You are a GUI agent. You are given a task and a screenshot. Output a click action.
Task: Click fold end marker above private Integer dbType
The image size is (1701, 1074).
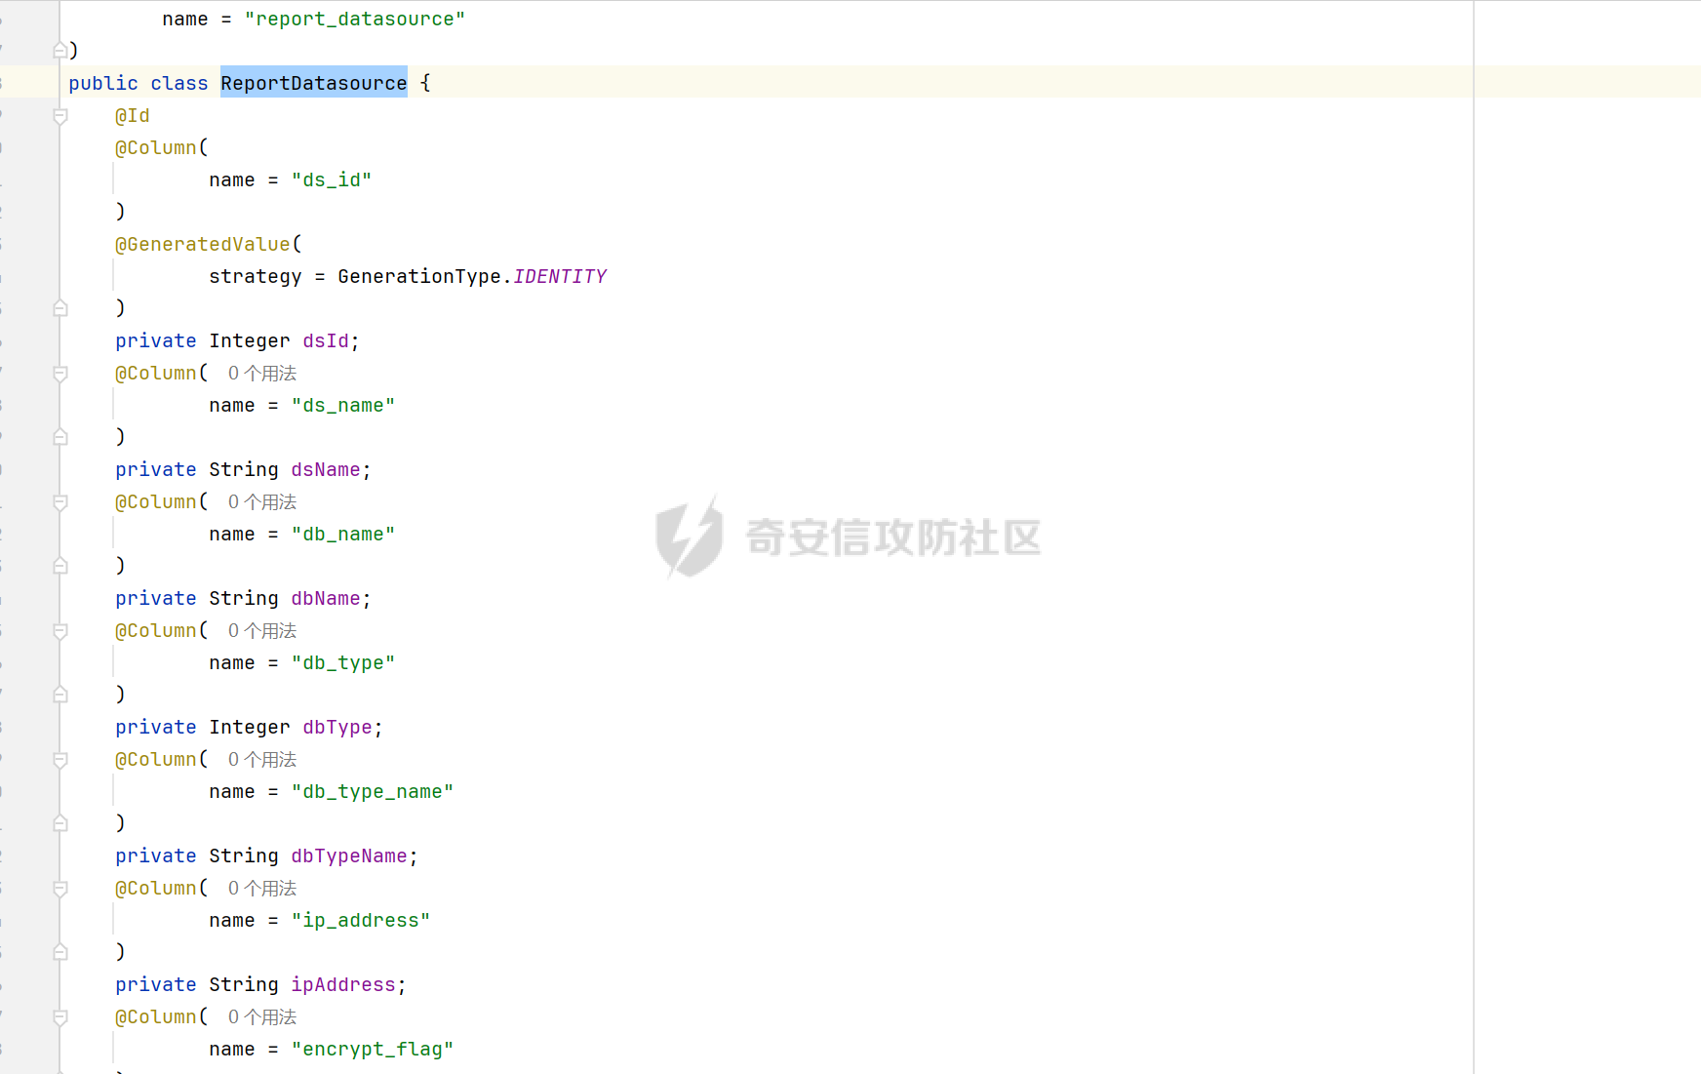coord(60,695)
